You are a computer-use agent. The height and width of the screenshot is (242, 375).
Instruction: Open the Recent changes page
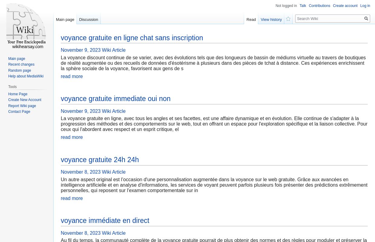(x=21, y=64)
